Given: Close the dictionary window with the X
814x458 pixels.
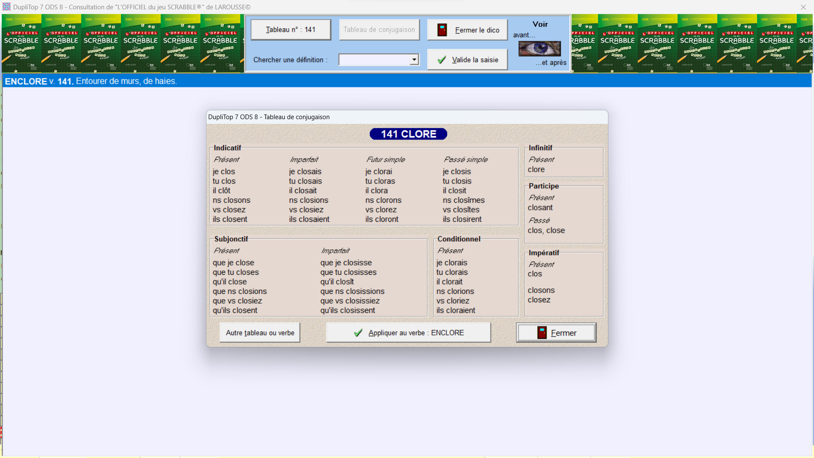Looking at the screenshot, I should pos(803,7).
